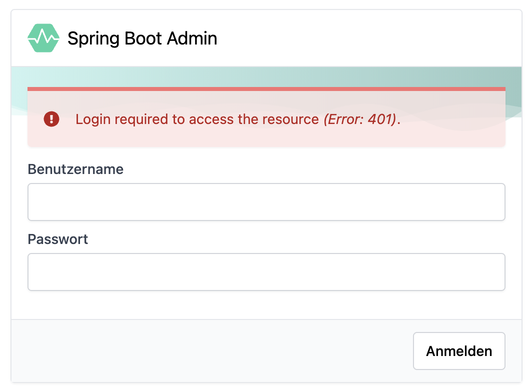Click the hexagonal brand icon in the header
The width and height of the screenshot is (531, 392).
pos(43,38)
